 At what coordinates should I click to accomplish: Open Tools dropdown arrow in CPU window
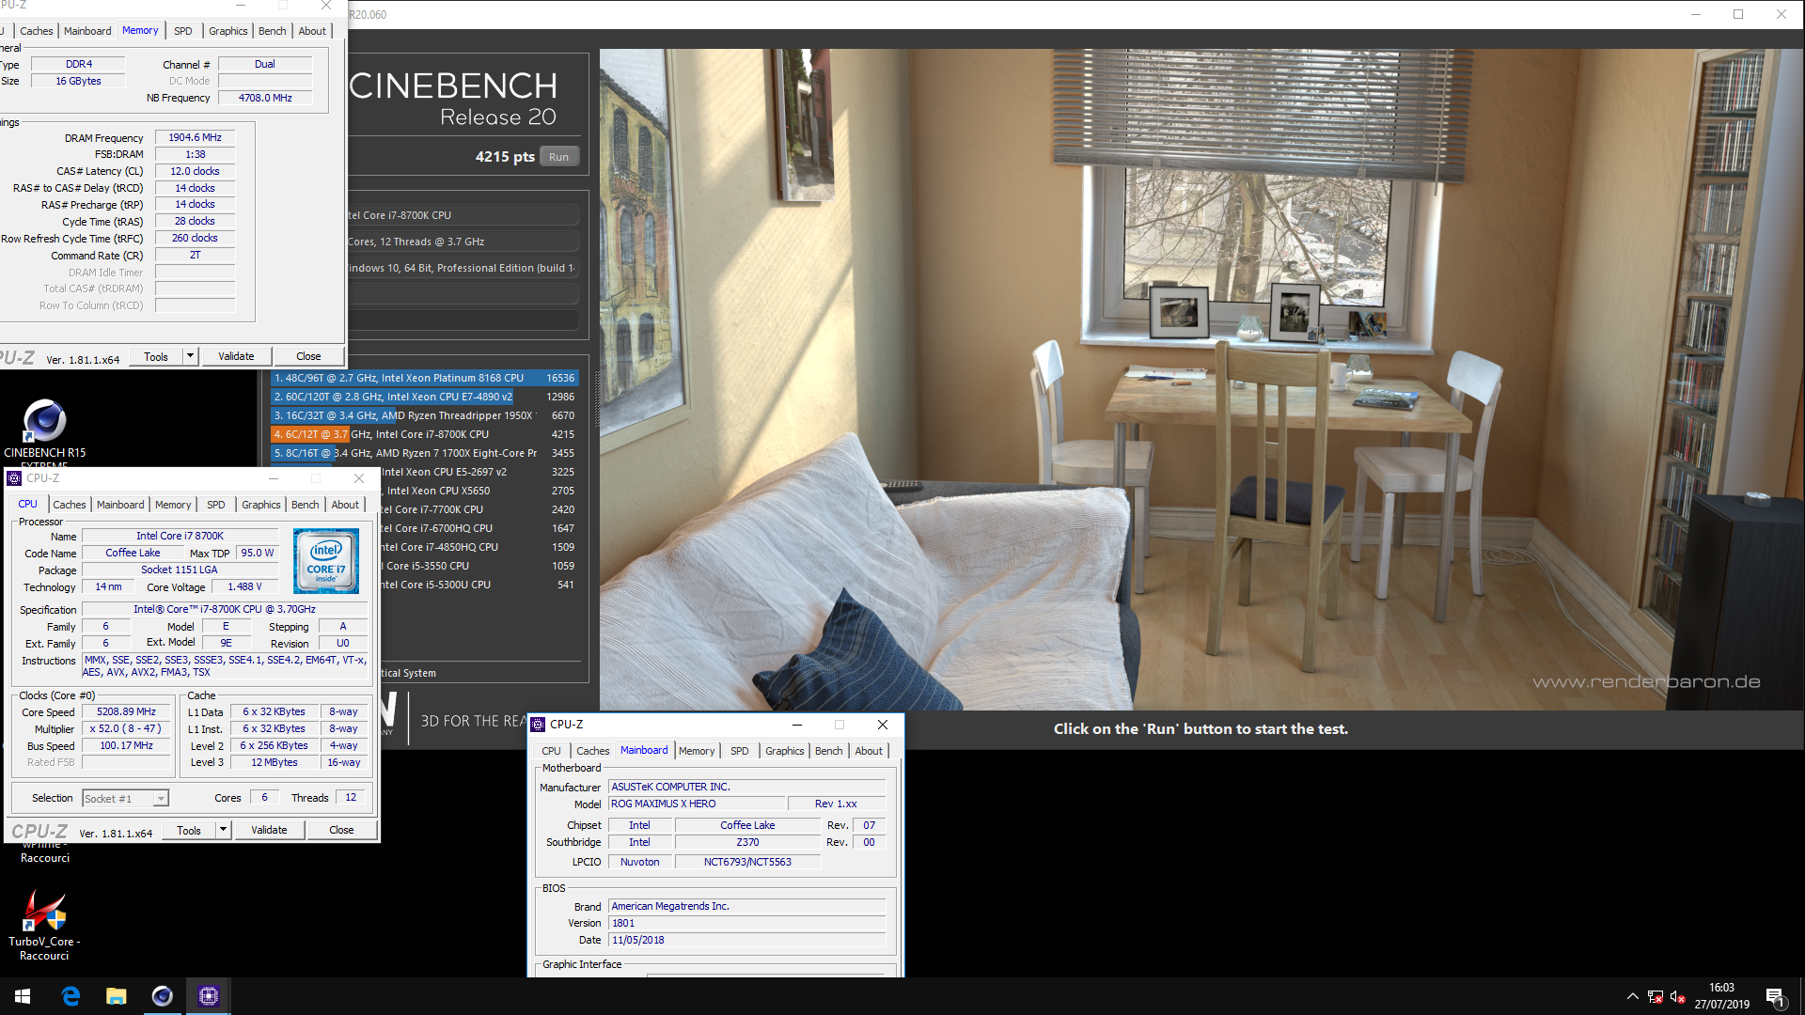click(x=223, y=830)
